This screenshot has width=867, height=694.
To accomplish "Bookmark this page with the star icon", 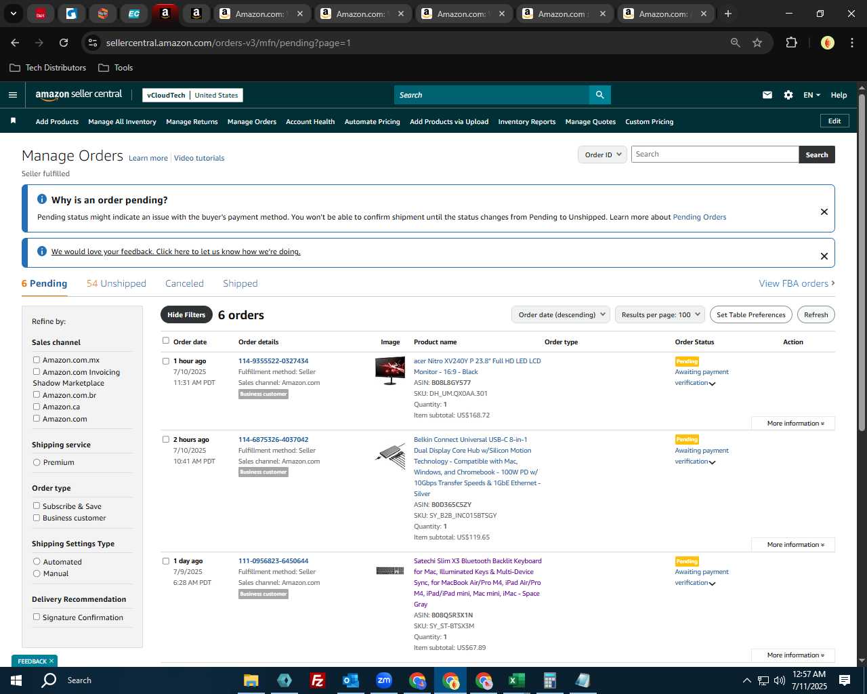I will click(757, 43).
